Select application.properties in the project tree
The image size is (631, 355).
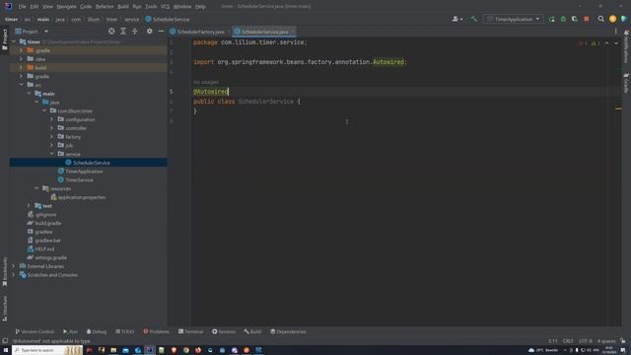tap(81, 197)
